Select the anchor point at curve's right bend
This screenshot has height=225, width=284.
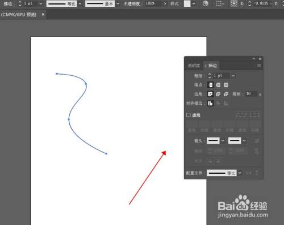[x=86, y=84]
